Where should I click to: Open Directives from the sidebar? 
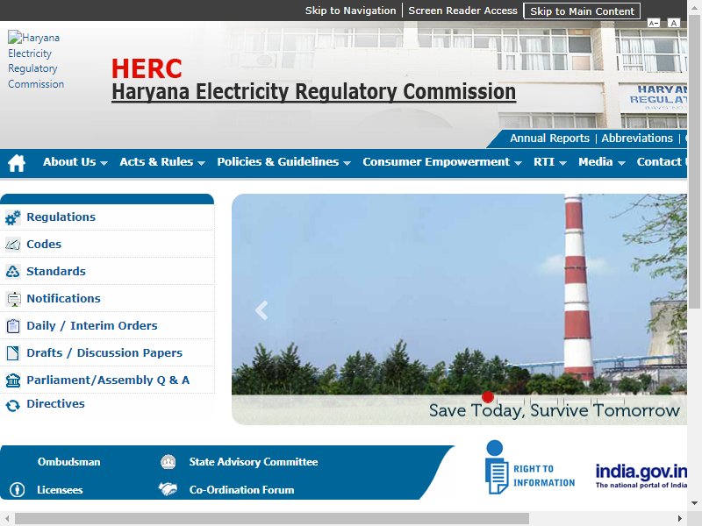[55, 404]
